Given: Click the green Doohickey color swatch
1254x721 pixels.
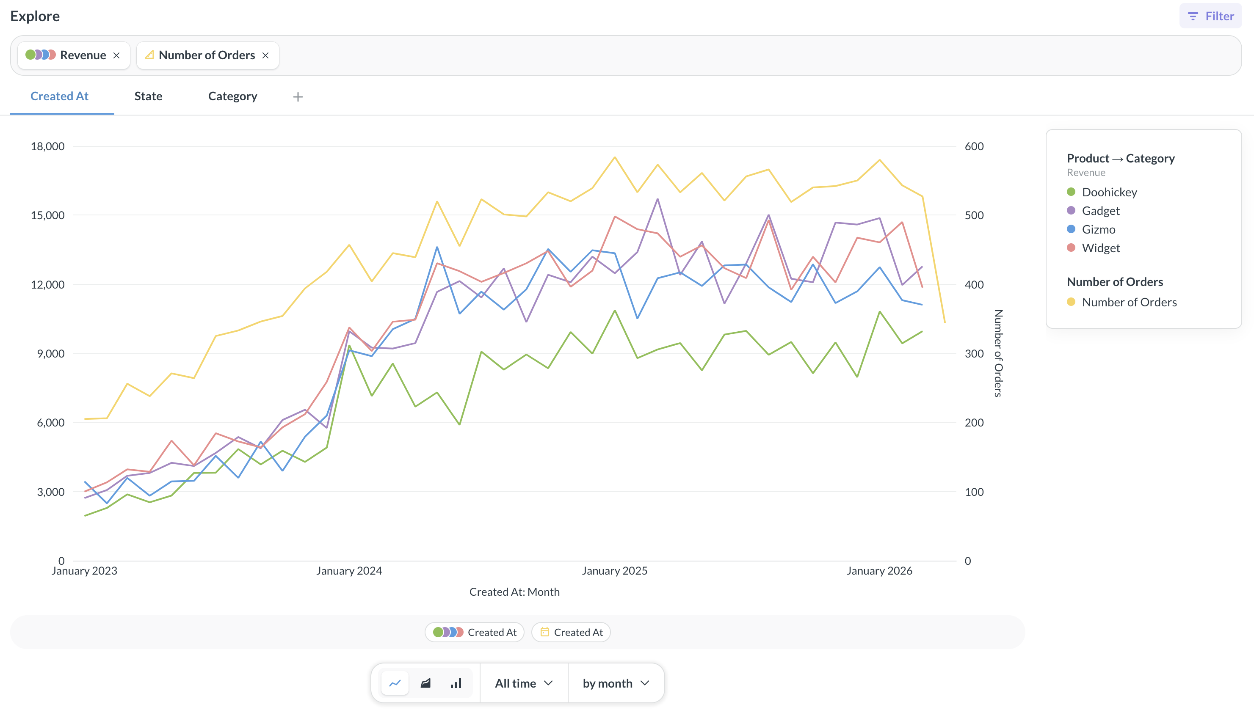Looking at the screenshot, I should (1072, 192).
